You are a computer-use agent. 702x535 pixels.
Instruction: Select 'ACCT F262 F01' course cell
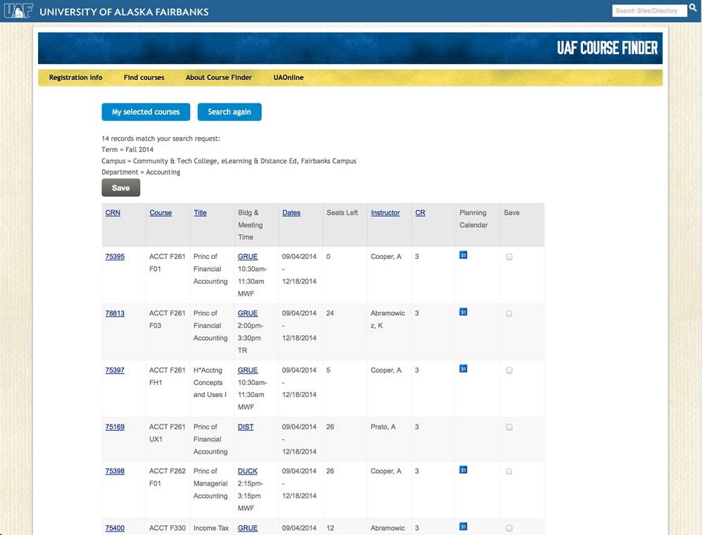(x=168, y=477)
